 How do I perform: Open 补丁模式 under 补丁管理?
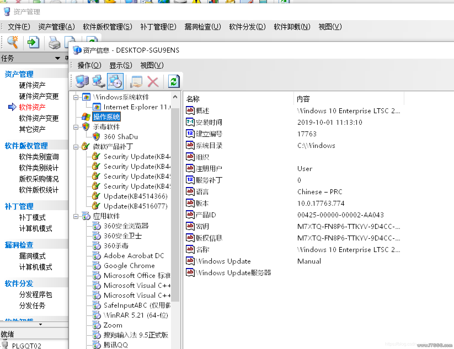(x=32, y=217)
